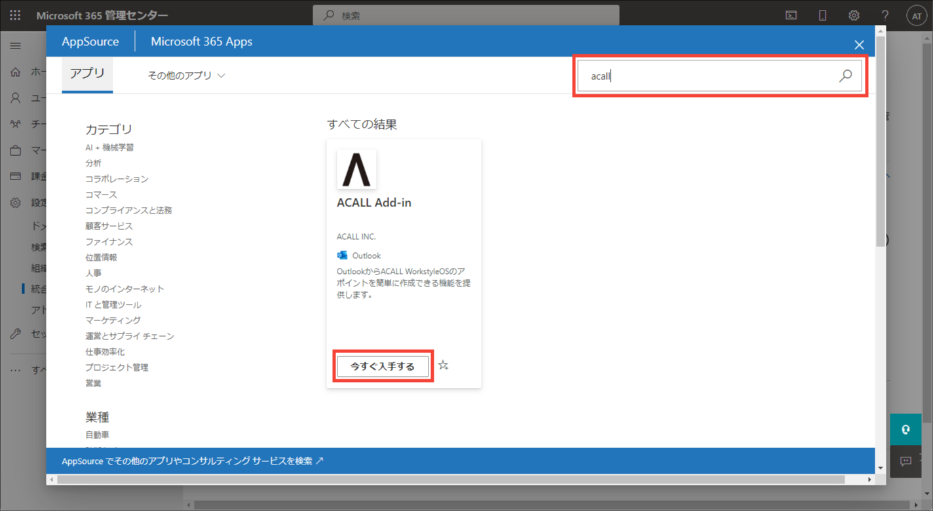Click the 今すぐ入手する button
Image resolution: width=933 pixels, height=511 pixels.
point(383,367)
